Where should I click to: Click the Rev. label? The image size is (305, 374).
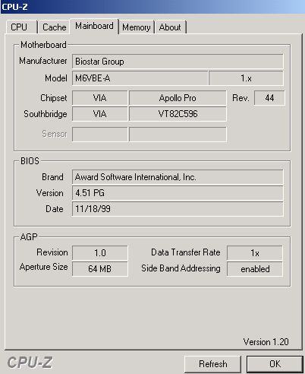(241, 98)
